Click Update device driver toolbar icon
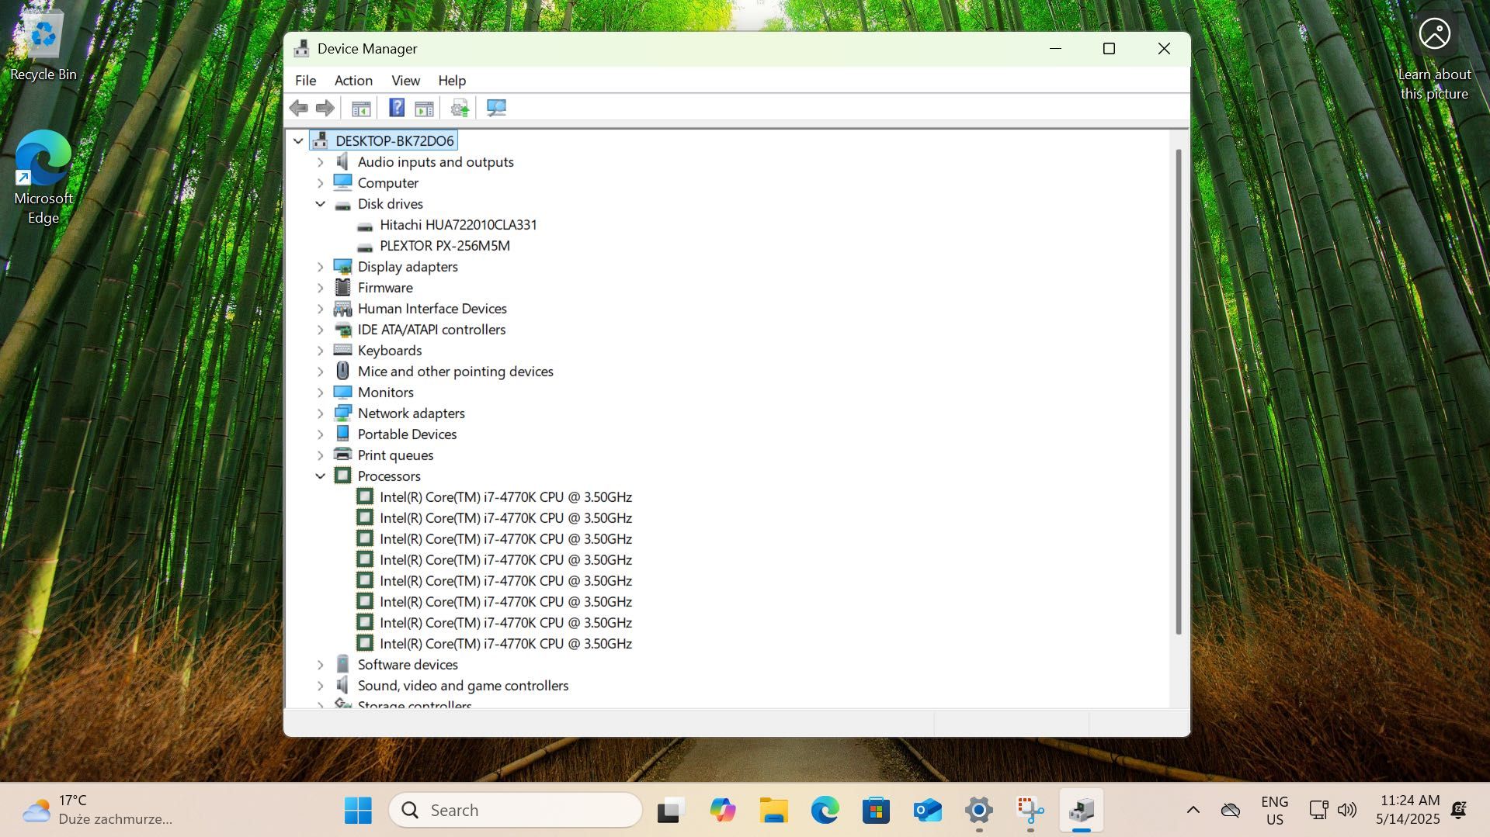1490x837 pixels. click(460, 108)
